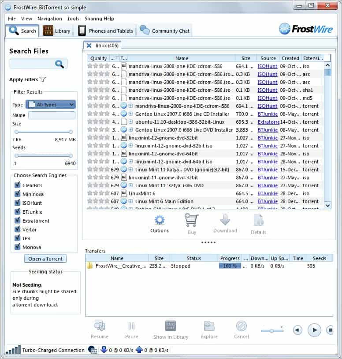Click the play button in the media player
The height and width of the screenshot is (359, 342).
[x=314, y=330]
